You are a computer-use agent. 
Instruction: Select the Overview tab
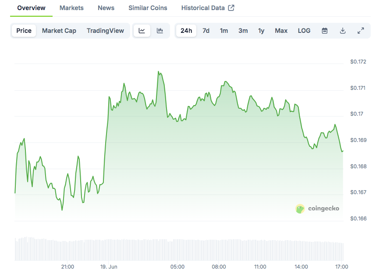coord(31,8)
